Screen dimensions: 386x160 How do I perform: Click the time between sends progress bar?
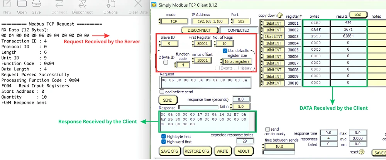pos(279,152)
